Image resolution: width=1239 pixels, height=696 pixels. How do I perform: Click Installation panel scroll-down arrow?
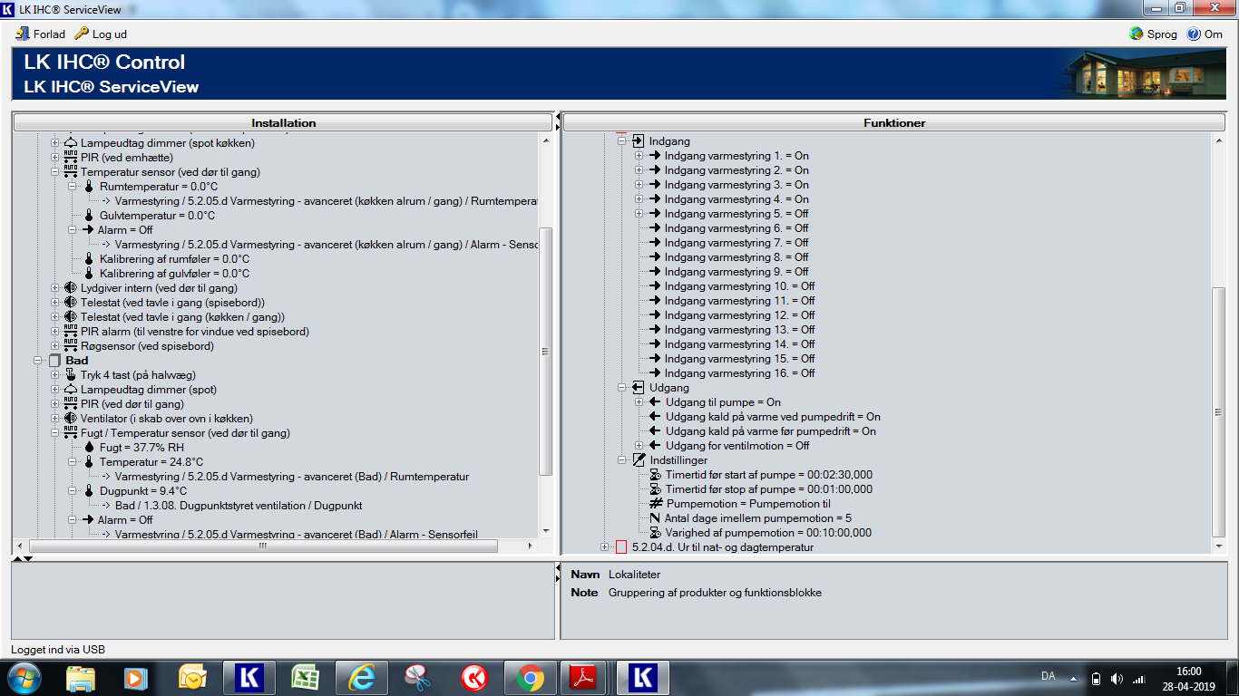coord(545,531)
